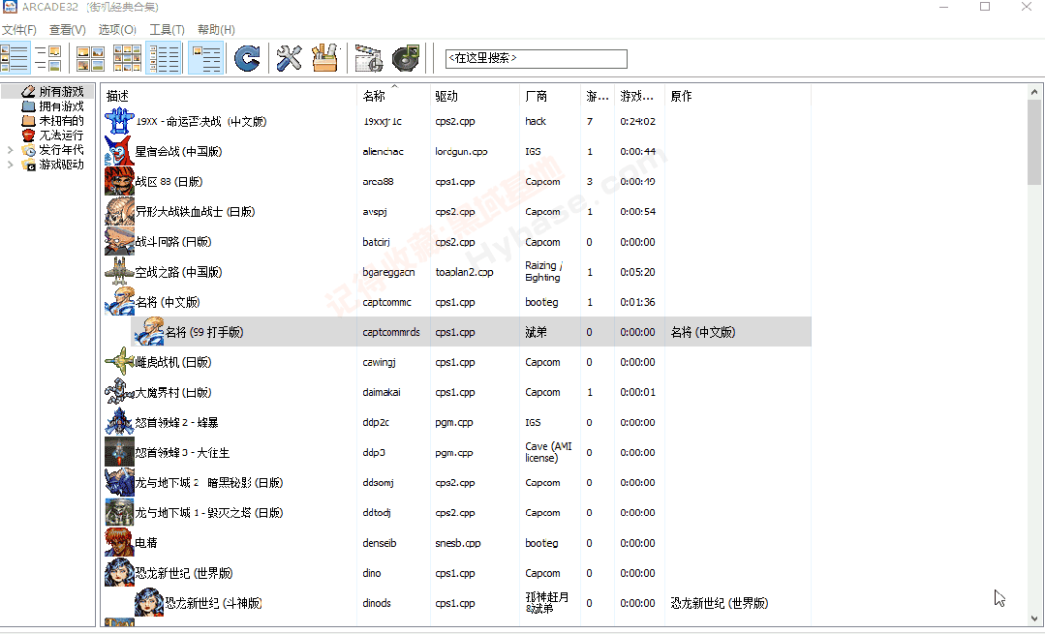Open the 工具(T) menu
The image size is (1045, 634).
[167, 29]
